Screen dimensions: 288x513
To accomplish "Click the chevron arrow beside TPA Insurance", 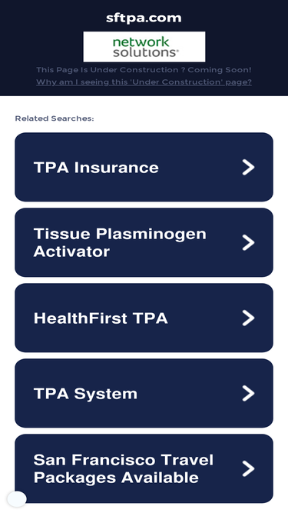I will [x=249, y=167].
